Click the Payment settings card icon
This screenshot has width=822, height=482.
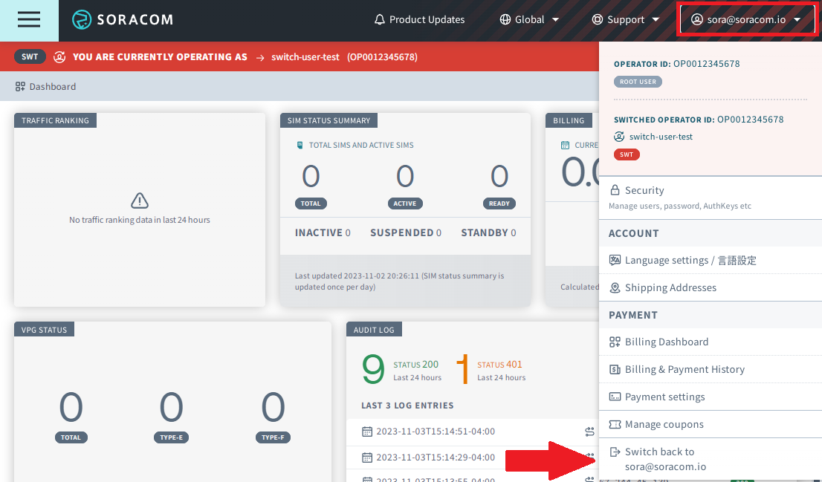click(x=615, y=397)
